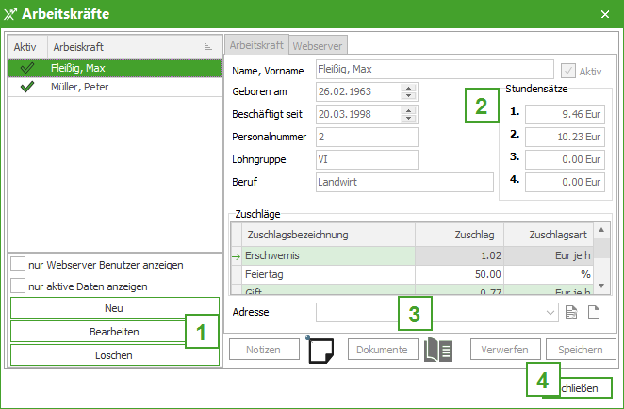Viewport: 624px width, 409px height.
Task: Click the lined document icon next to Adresse
Action: (572, 312)
